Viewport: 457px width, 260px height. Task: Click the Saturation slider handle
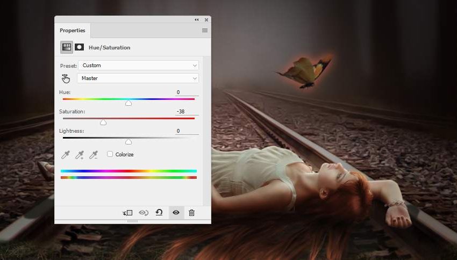tap(103, 122)
